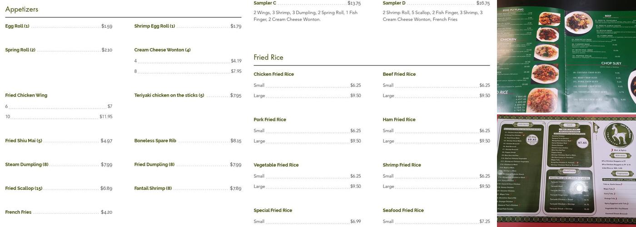Click the Fried Rice section heading
This screenshot has height=227, width=636.
268,58
